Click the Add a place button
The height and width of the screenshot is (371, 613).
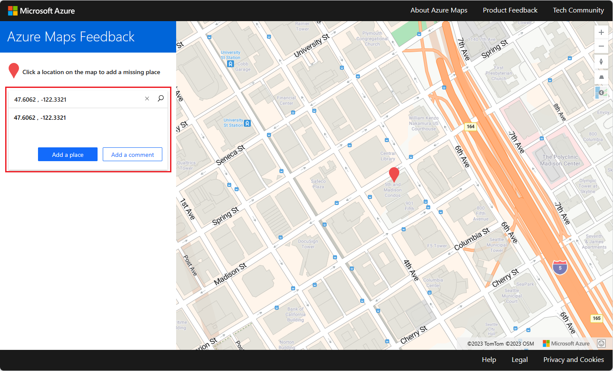click(x=68, y=155)
